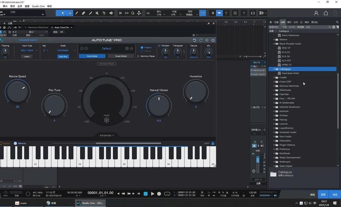Click the Record button in transport
This screenshot has width=341, height=207.
159,194
